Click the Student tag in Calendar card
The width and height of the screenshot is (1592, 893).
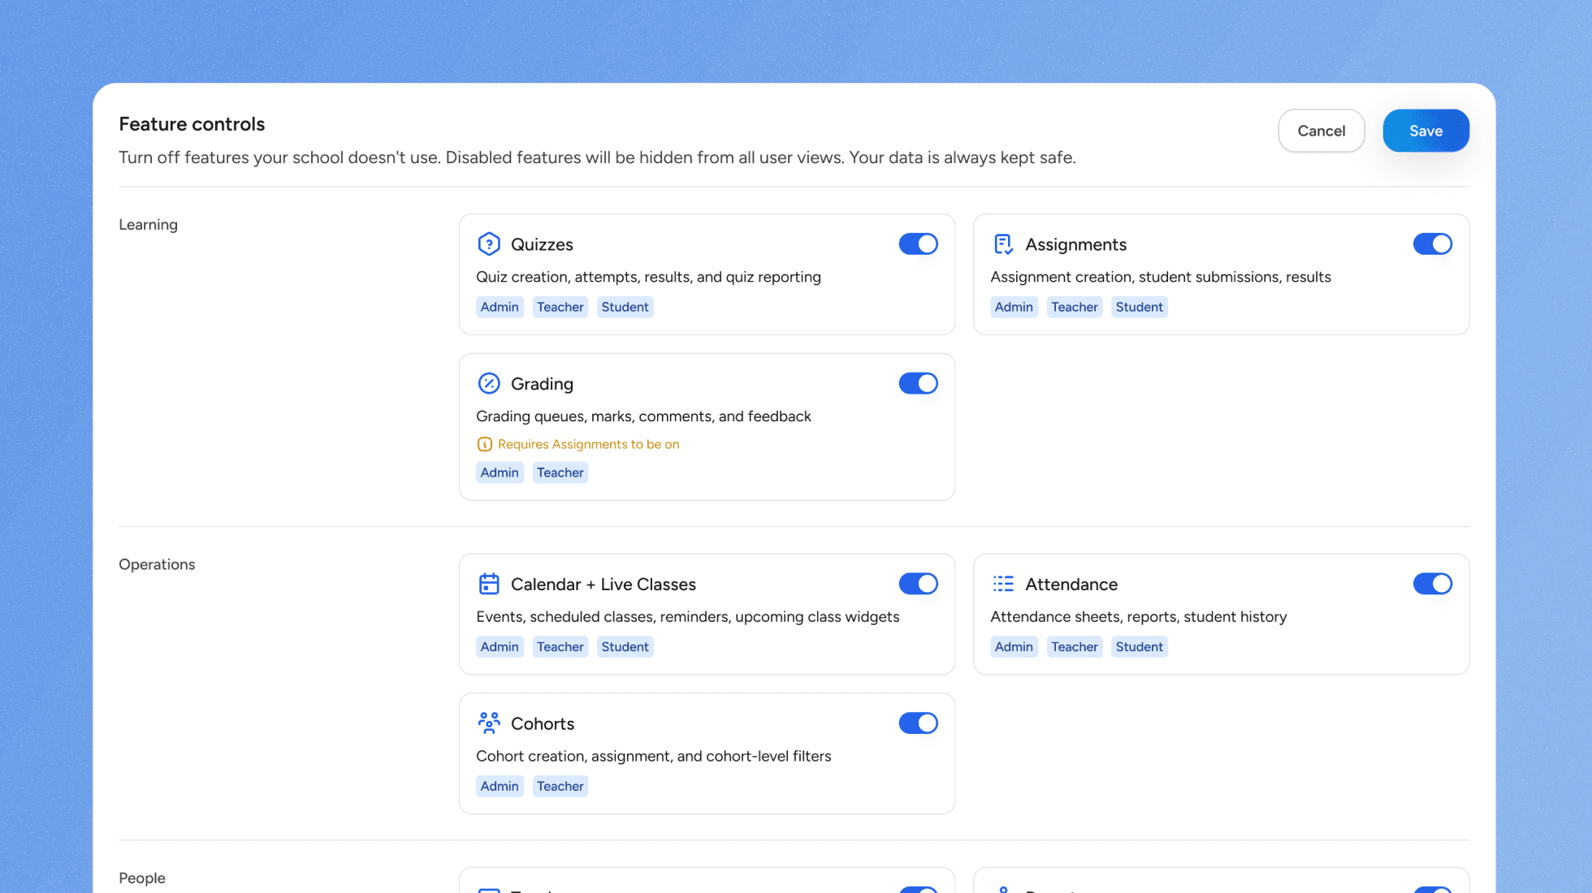(625, 647)
